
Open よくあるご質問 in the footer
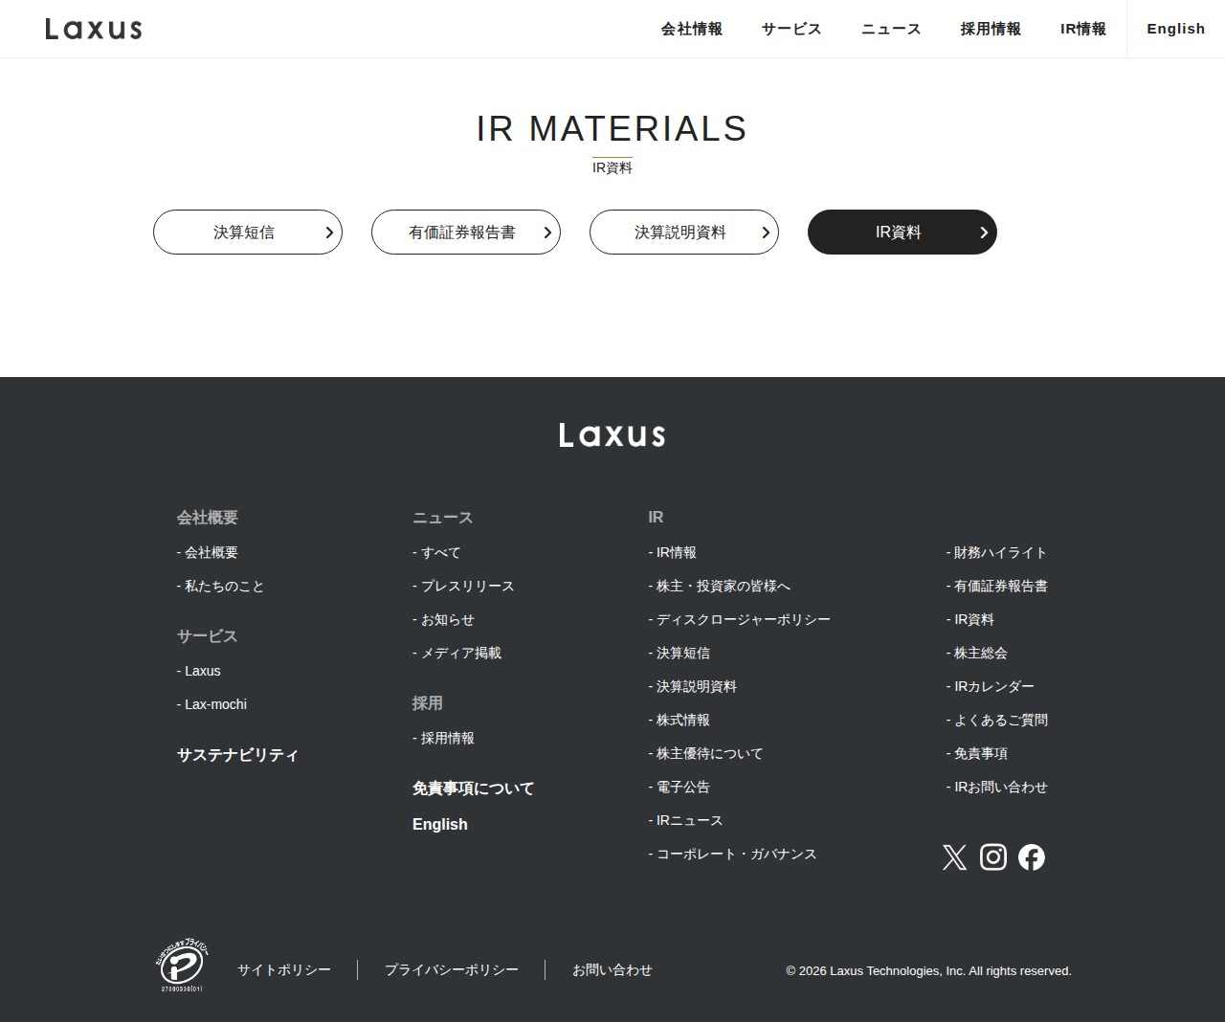(996, 721)
